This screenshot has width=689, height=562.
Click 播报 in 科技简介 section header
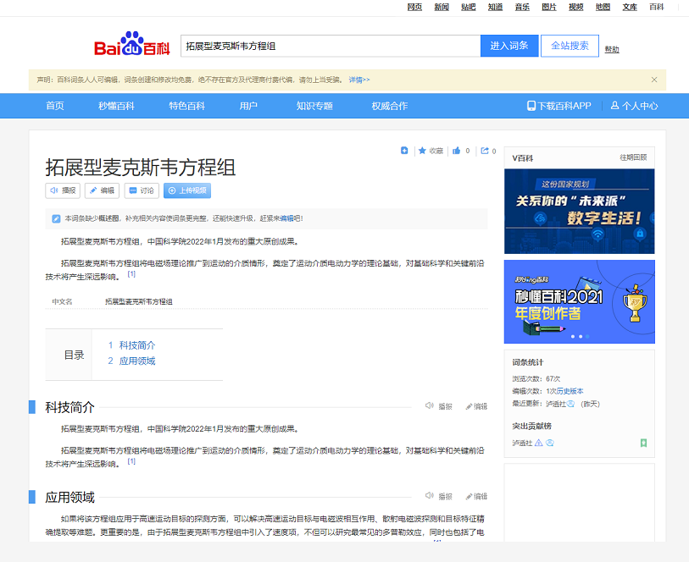point(438,406)
